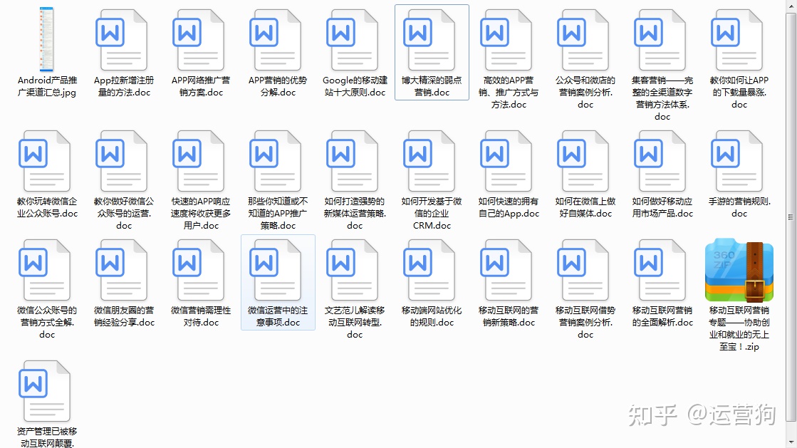Click label 'APP网络推广营销方案.doc'
This screenshot has width=797, height=448.
click(201, 86)
